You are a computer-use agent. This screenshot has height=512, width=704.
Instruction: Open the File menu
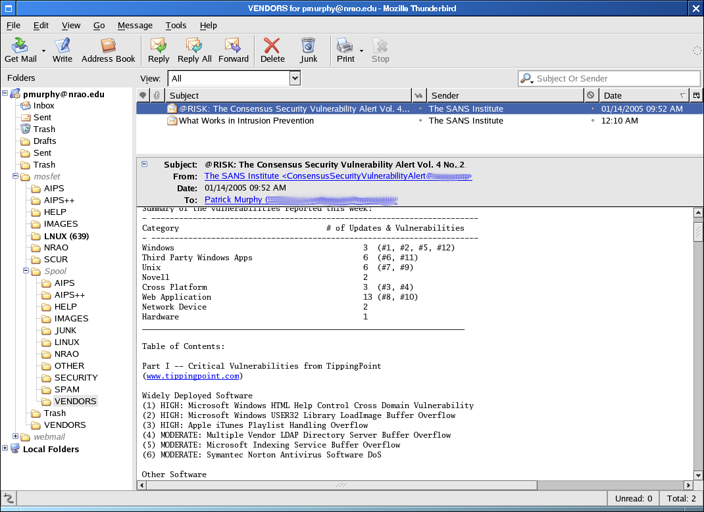[x=13, y=25]
